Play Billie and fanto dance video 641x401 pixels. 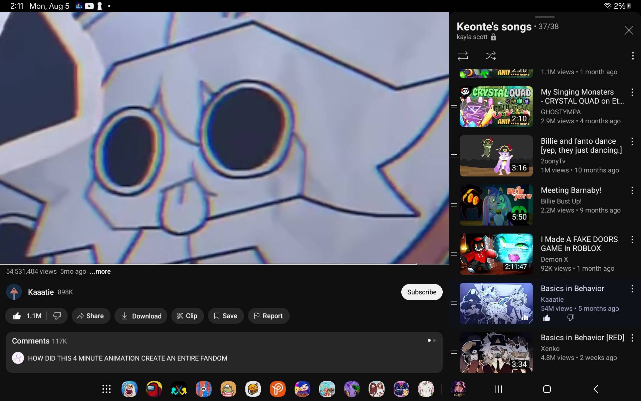pos(496,156)
